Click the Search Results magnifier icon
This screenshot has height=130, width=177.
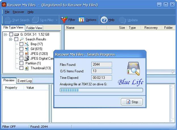click(x=22, y=39)
